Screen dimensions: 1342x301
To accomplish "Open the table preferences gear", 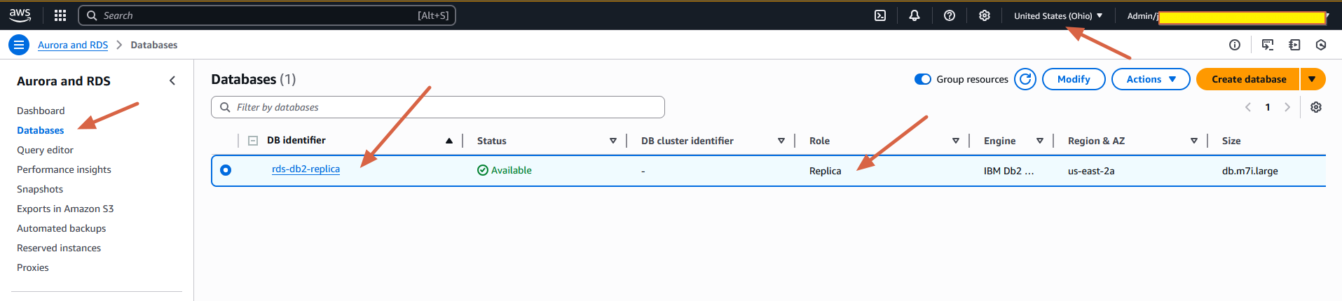I will tap(1316, 107).
